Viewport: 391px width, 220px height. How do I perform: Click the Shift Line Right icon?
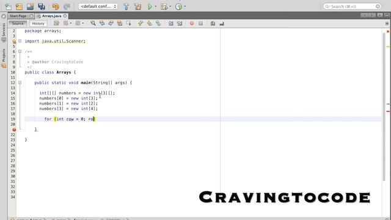pos(180,23)
